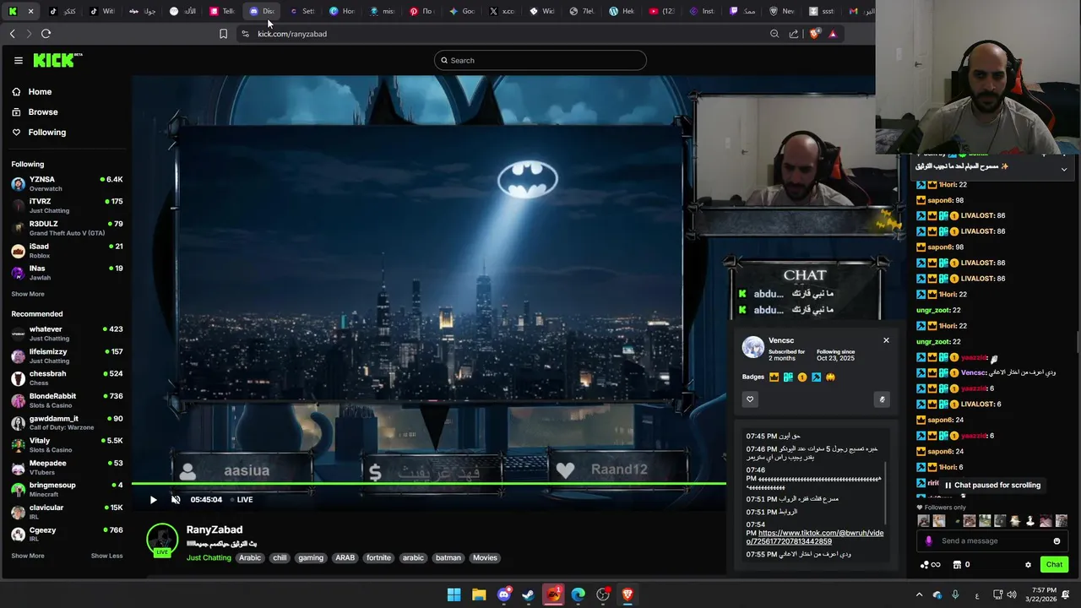
Task: Open the emoji picker in chat
Action: [x=1057, y=541]
